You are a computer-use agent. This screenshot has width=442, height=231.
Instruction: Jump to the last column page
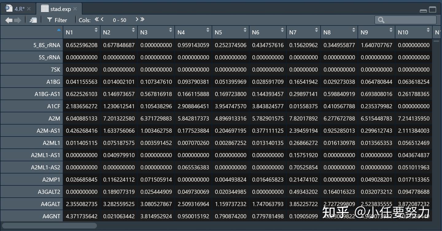pyautogui.click(x=143, y=20)
